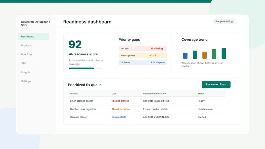Image resolution: width=265 pixels, height=149 pixels.
Task: Go to Products in the sidebar
Action: [26, 45]
